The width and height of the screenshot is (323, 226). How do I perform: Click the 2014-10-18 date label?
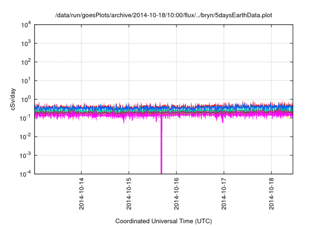(x=272, y=194)
